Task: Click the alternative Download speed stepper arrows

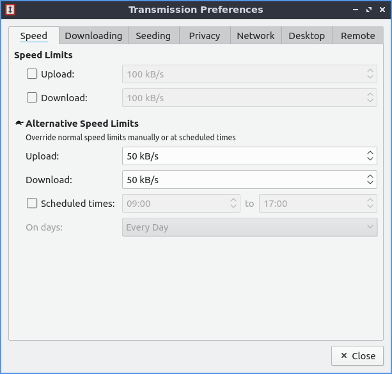Action: tap(370, 180)
